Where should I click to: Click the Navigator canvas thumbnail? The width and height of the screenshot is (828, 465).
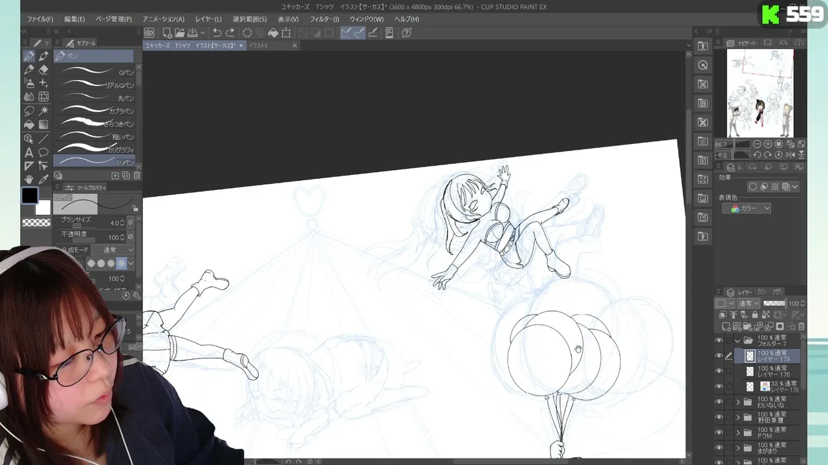pyautogui.click(x=760, y=93)
